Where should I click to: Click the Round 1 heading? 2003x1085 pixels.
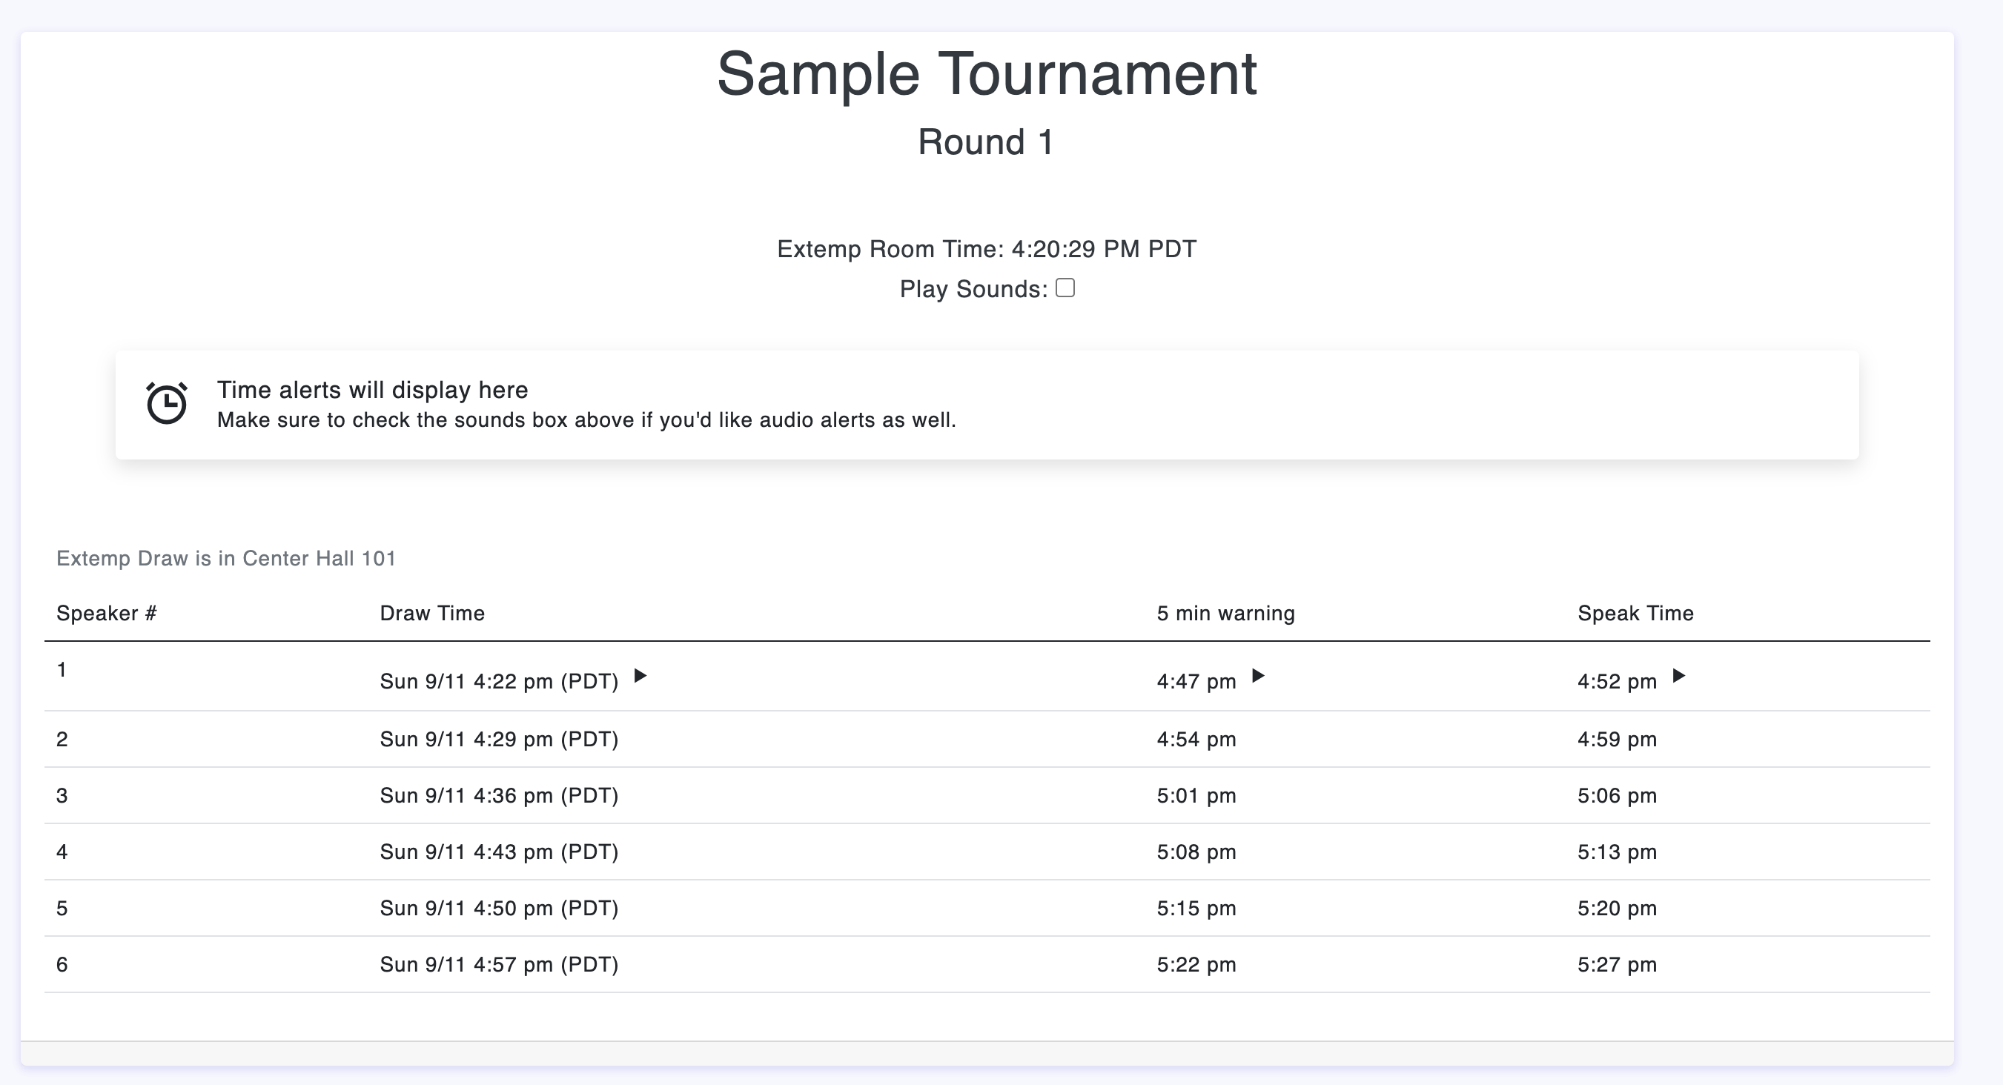coord(986,142)
